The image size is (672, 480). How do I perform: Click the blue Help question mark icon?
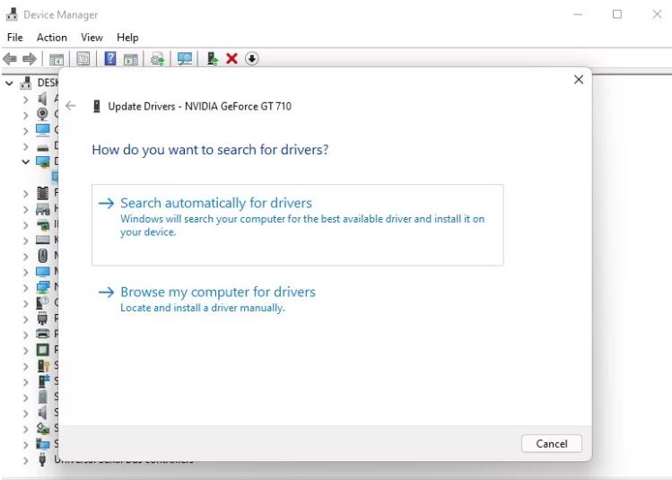110,58
